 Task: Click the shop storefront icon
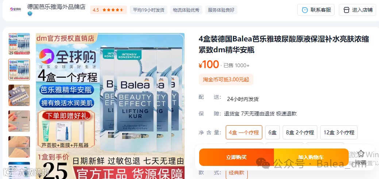point(347,10)
